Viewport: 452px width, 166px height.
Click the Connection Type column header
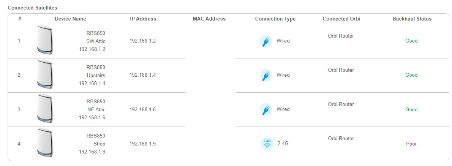click(x=275, y=19)
